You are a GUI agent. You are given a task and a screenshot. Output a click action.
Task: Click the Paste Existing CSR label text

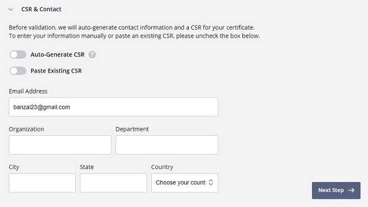coord(56,71)
